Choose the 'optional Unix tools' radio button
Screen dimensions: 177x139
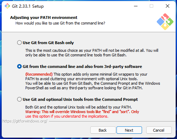pyautogui.click(x=19, y=99)
